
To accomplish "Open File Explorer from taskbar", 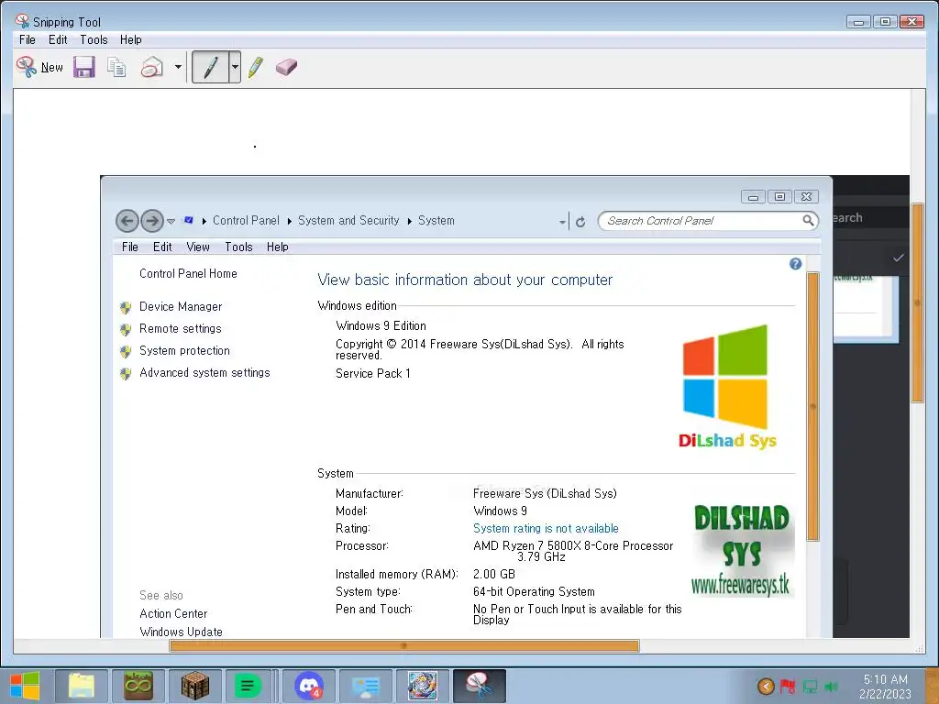I will coord(82,686).
